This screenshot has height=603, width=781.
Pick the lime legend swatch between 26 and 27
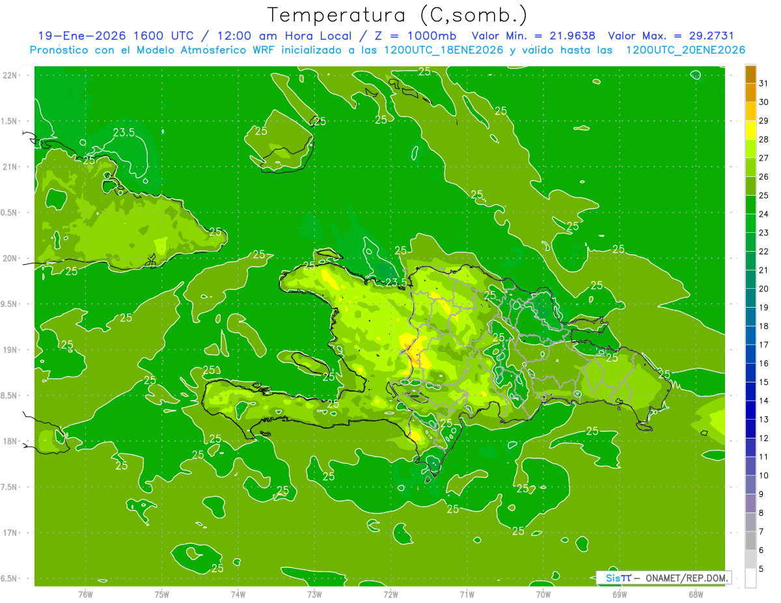(x=750, y=167)
